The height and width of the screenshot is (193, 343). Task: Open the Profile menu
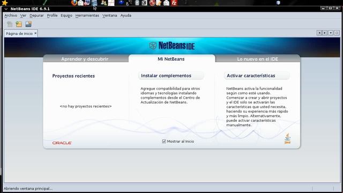(x=53, y=16)
